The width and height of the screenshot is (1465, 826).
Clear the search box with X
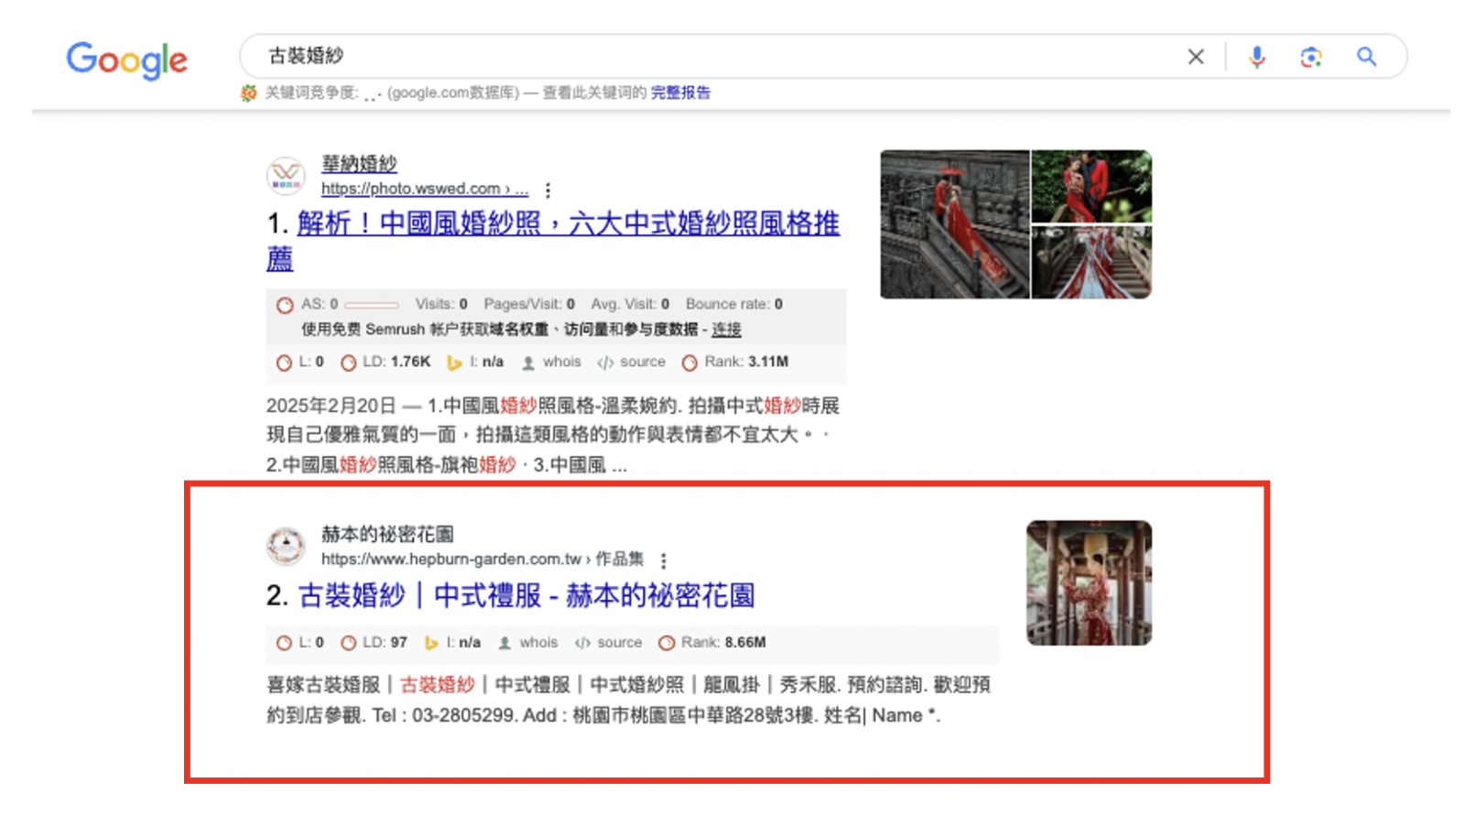1195,57
